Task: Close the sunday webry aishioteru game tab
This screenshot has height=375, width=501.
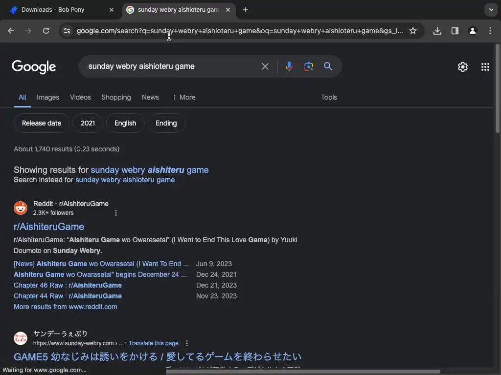Action: point(228,10)
